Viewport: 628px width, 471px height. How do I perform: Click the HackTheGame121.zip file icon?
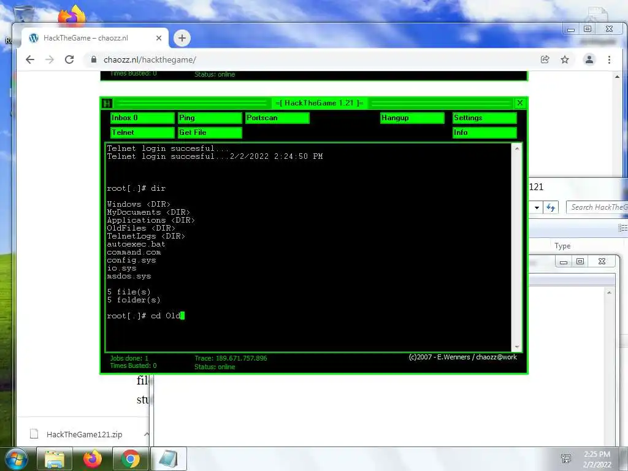[34, 434]
